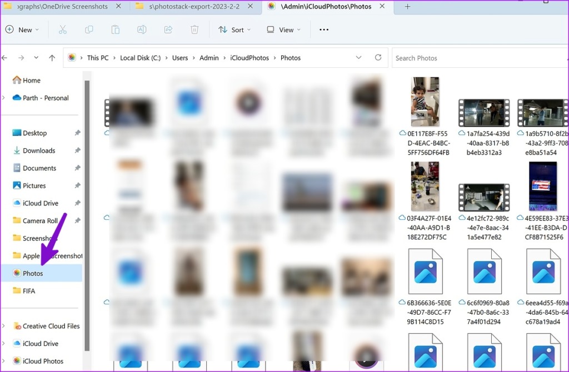Viewport: 569px width, 372px height.
Task: Click This PC in the breadcrumb path
Action: tap(98, 57)
